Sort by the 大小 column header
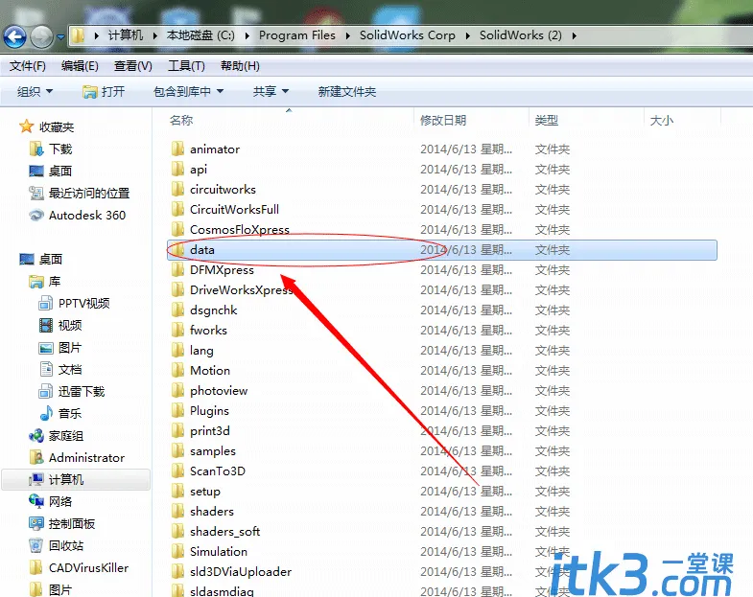This screenshot has height=597, width=753. 661,120
